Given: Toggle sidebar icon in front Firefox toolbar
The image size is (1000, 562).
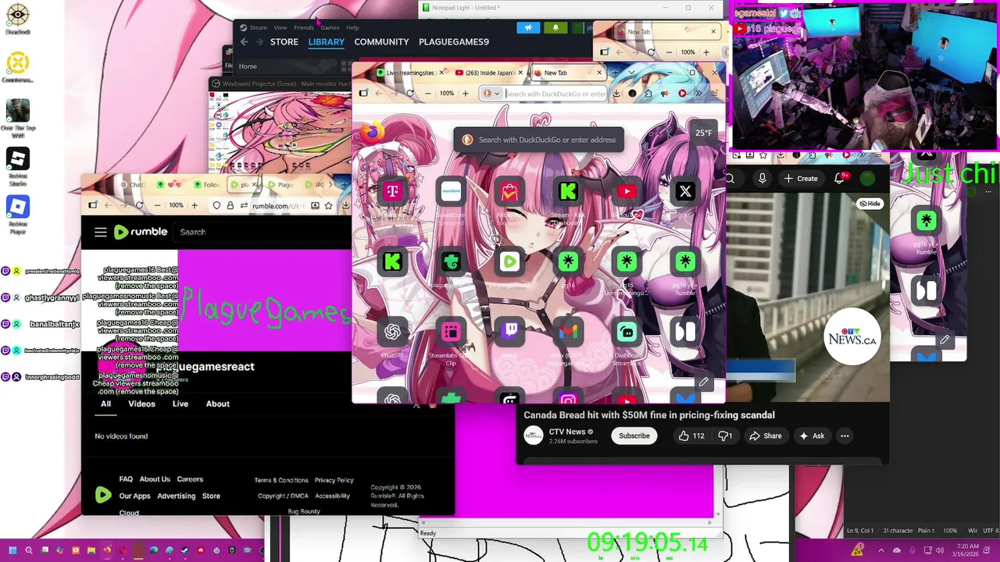Looking at the screenshot, I should coord(363,94).
